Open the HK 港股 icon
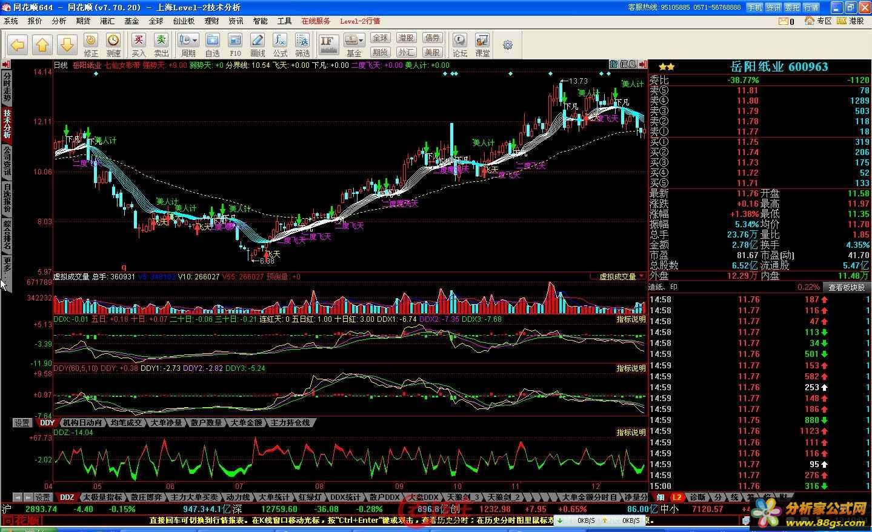Screen dimensions: 872x532 (x=850, y=21)
